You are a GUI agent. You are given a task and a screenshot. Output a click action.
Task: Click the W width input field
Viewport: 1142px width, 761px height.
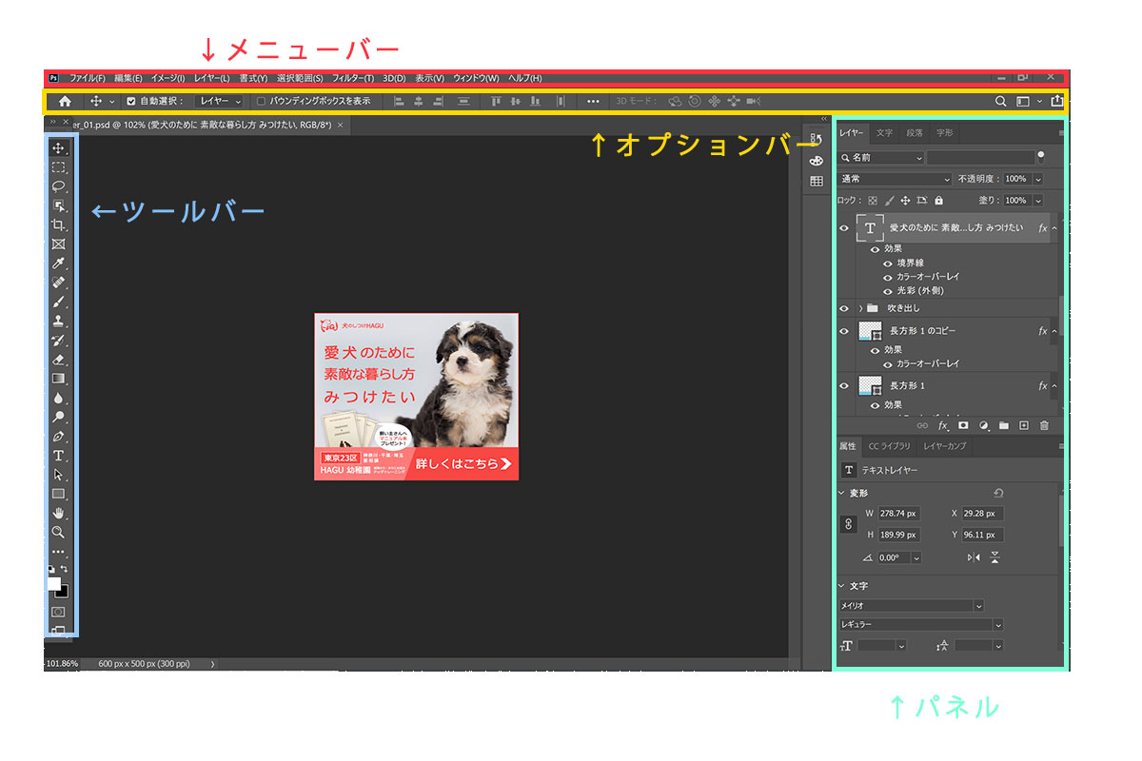click(x=898, y=514)
